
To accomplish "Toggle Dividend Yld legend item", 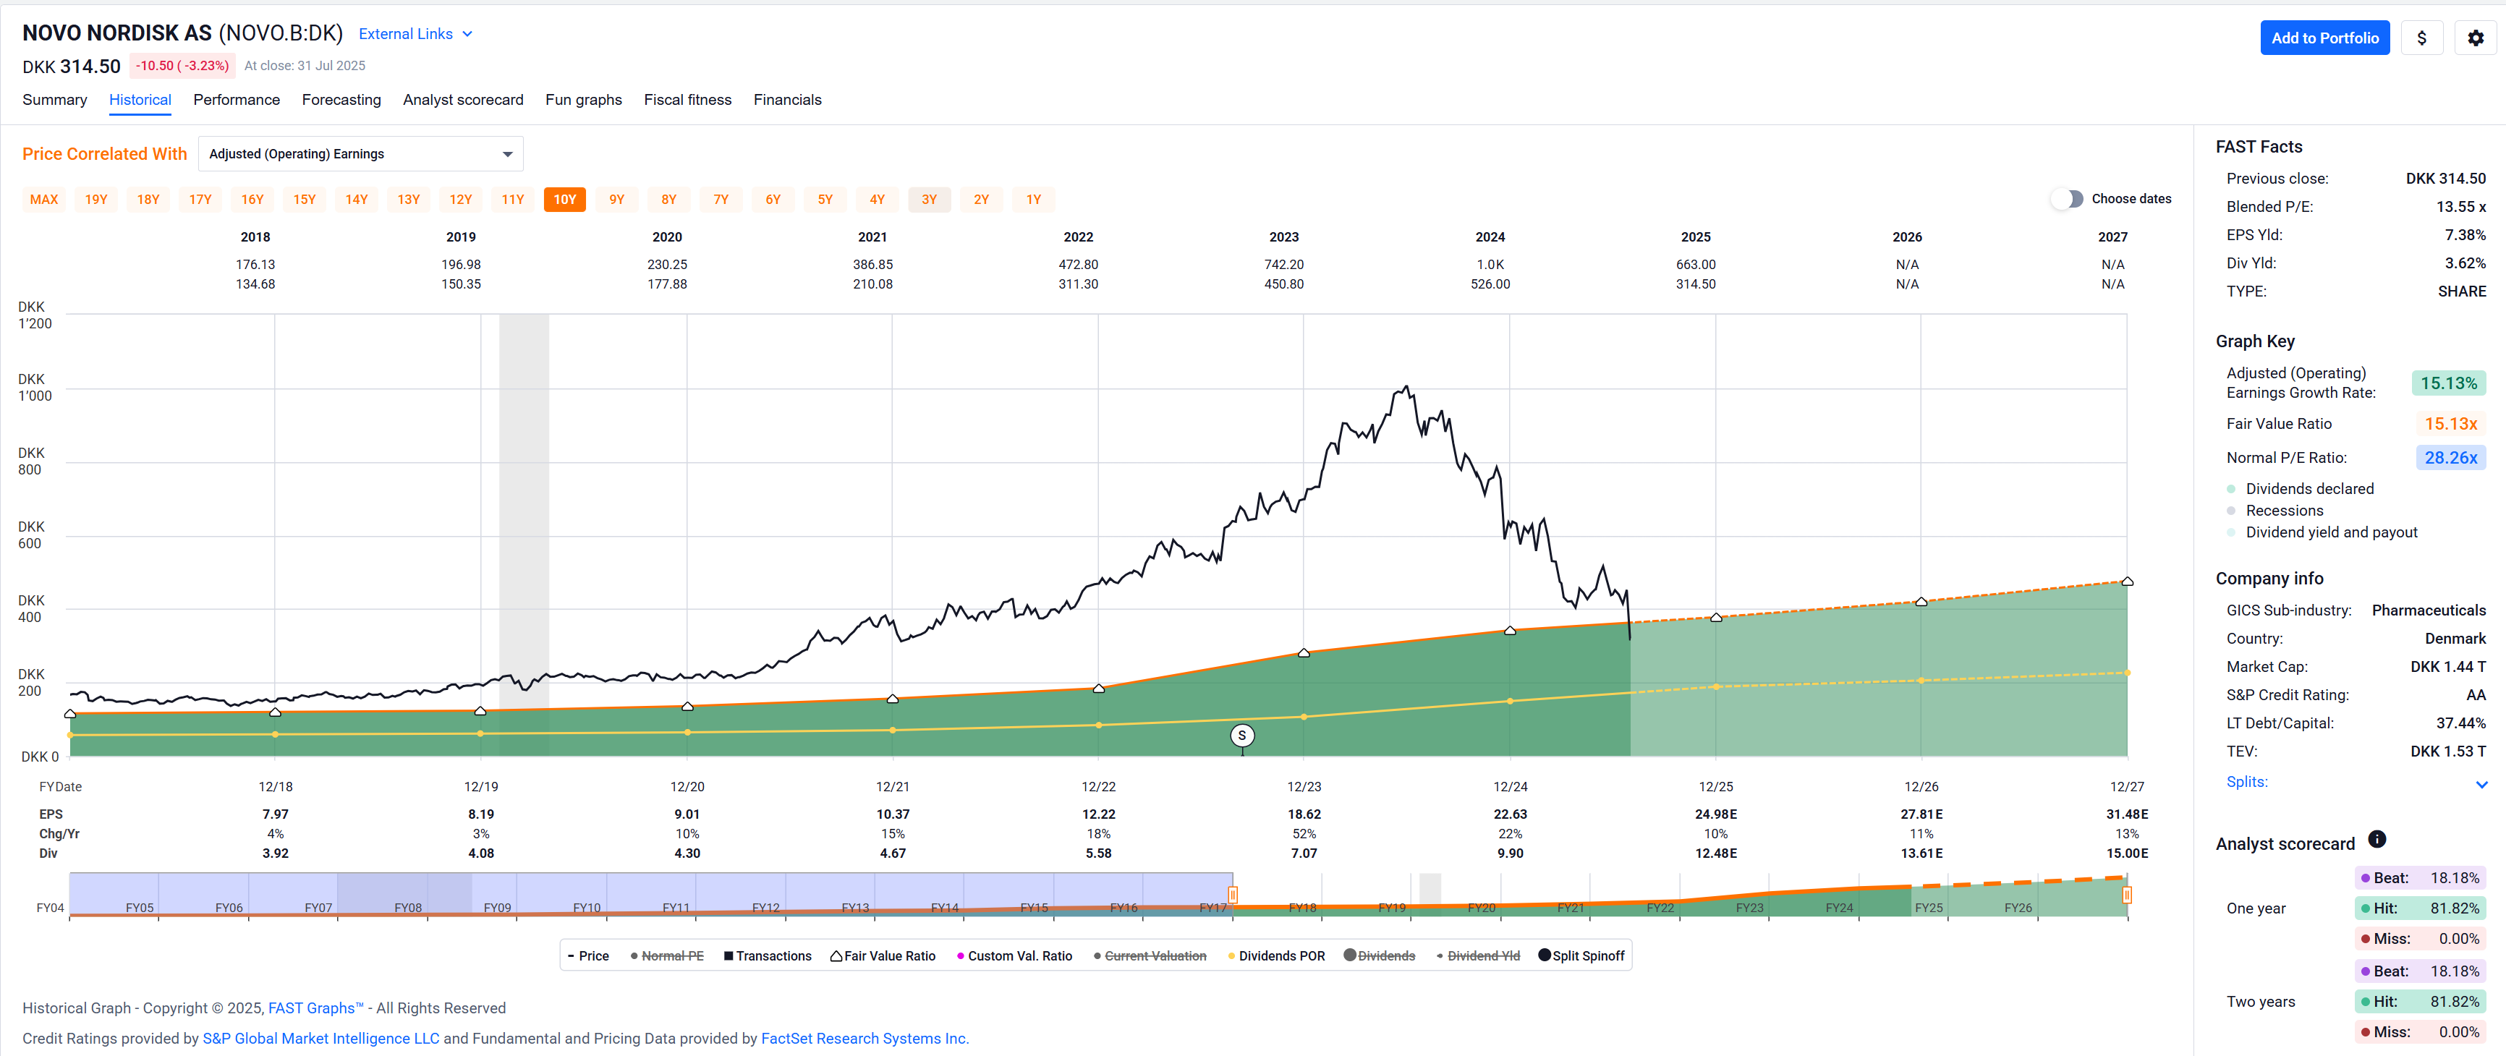I will click(1478, 956).
